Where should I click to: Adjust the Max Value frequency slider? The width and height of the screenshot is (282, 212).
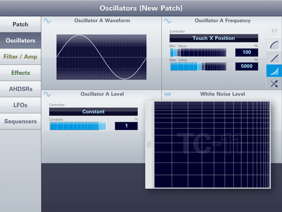198,66
